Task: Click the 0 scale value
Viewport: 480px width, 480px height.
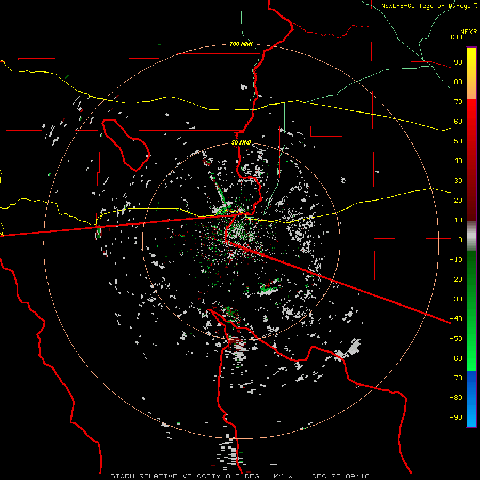Action: click(460, 239)
